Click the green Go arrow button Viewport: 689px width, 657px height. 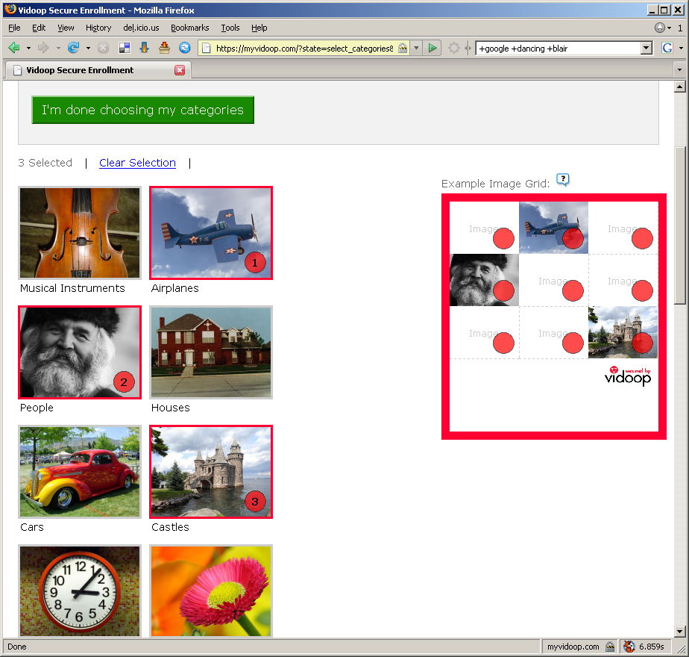click(432, 48)
